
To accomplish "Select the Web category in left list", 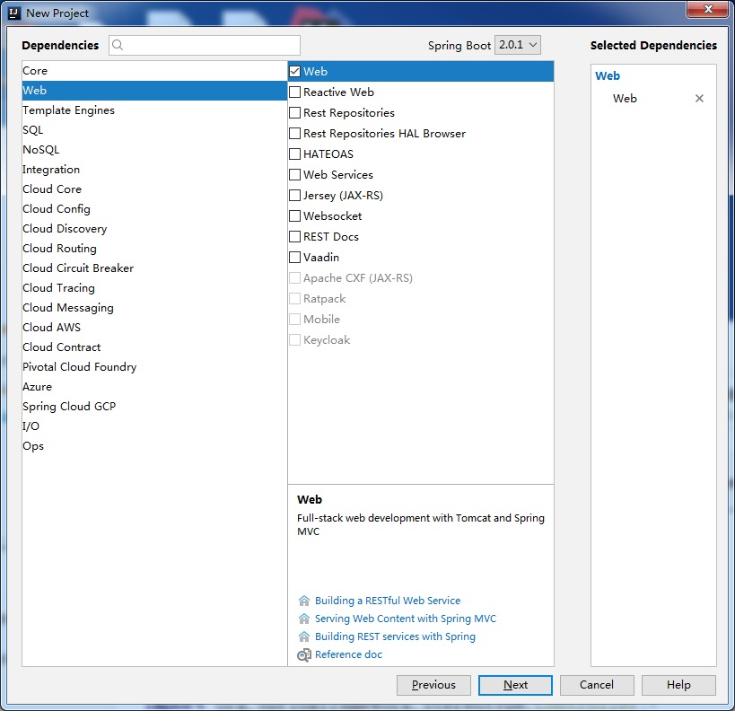I will pyautogui.click(x=154, y=91).
